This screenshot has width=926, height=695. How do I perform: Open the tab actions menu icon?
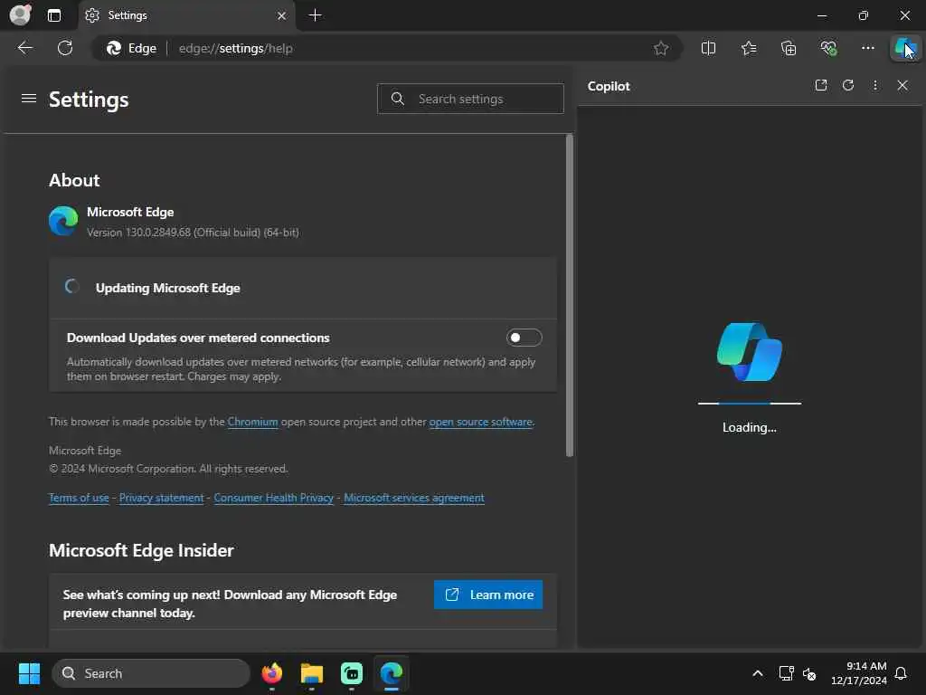(x=53, y=15)
